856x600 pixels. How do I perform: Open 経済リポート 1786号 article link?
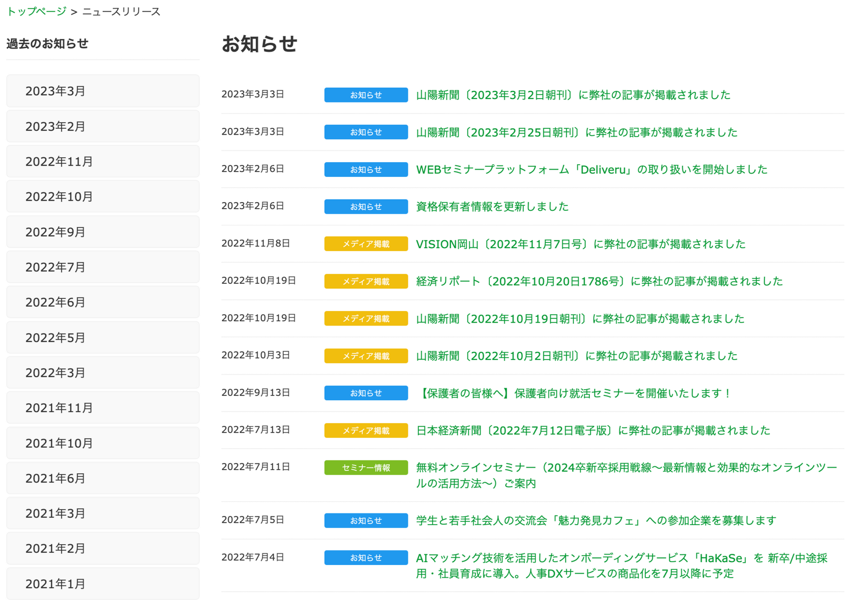click(x=599, y=281)
